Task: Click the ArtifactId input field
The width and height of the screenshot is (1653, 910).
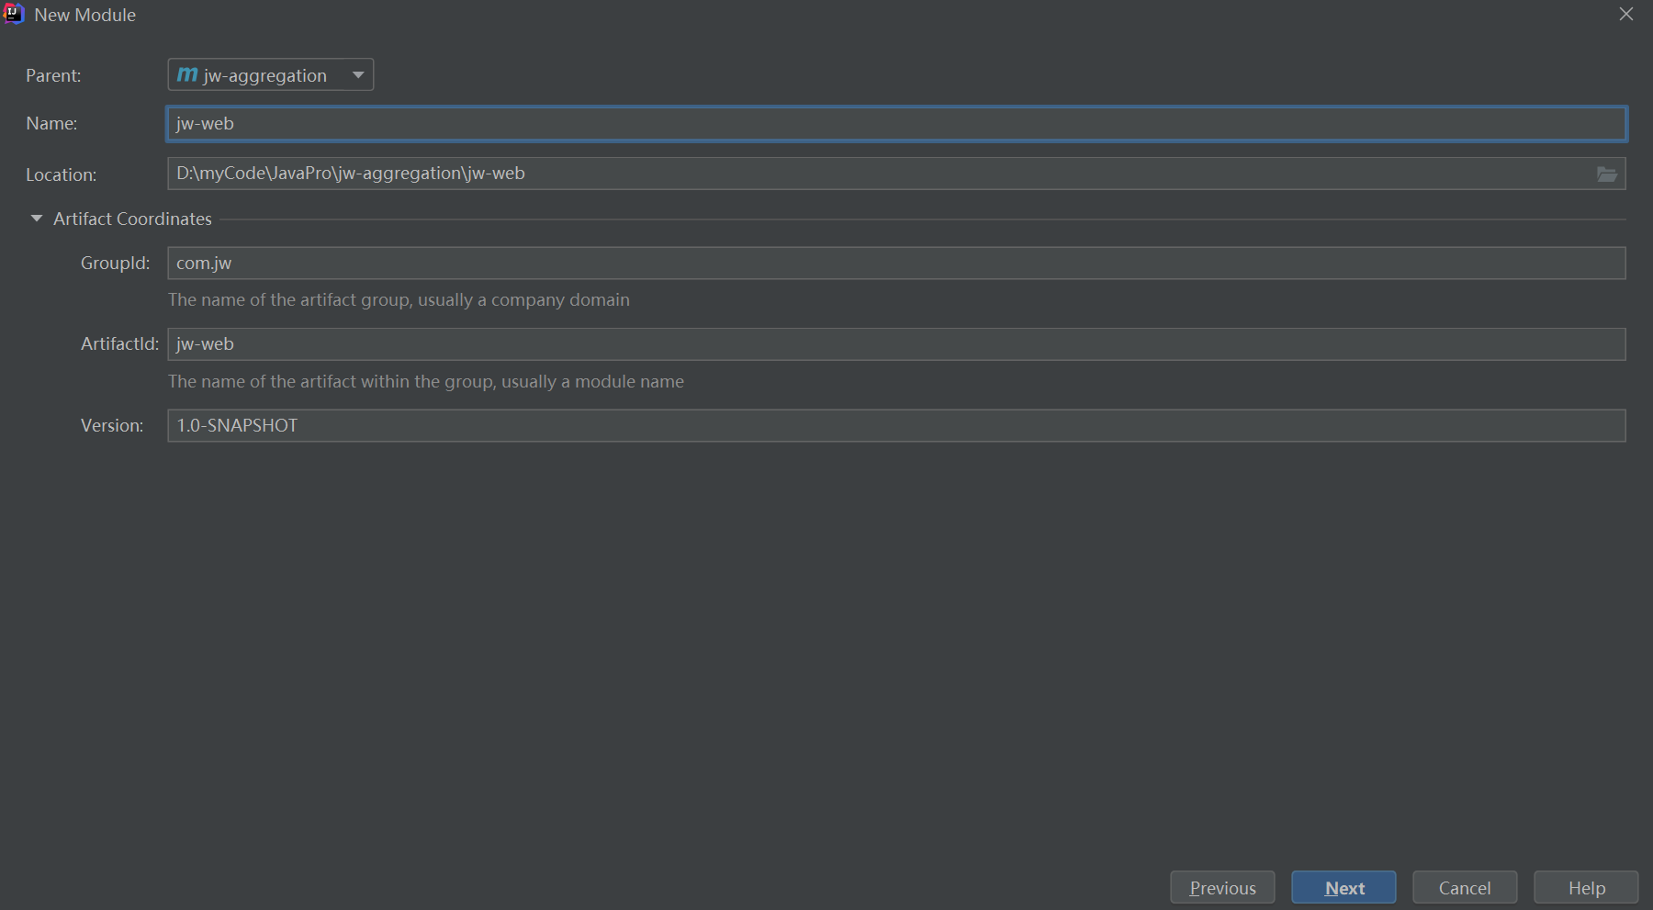Action: (x=896, y=344)
